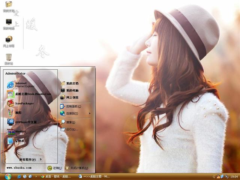Expand the quick launch overflow chevron
Screen dimensions: 240x180
pos(36,177)
